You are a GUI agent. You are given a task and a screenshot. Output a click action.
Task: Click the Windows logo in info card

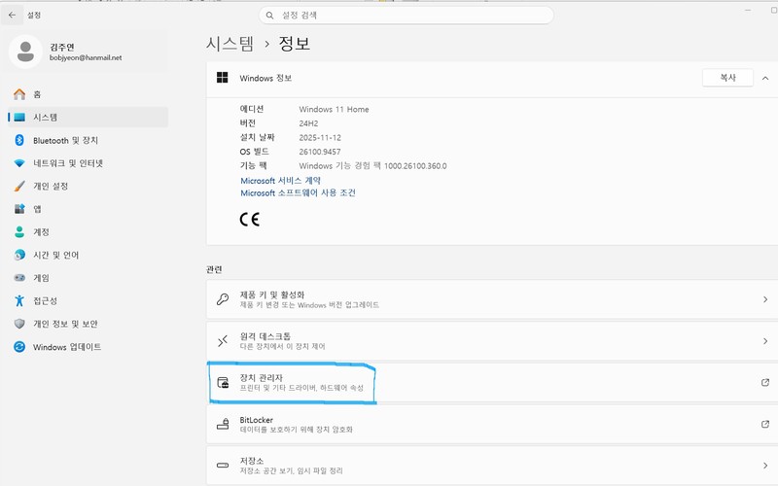223,78
